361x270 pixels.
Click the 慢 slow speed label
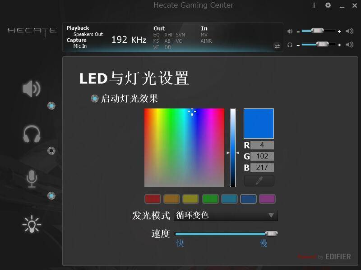(x=264, y=243)
